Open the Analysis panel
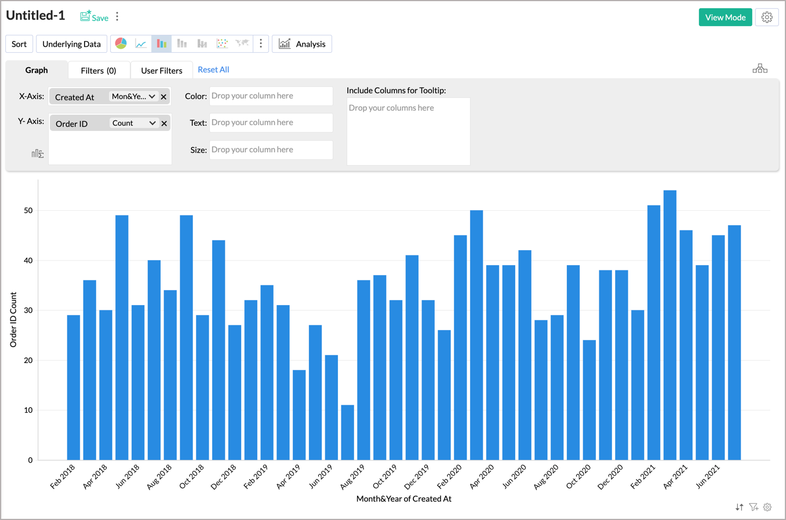 point(302,43)
